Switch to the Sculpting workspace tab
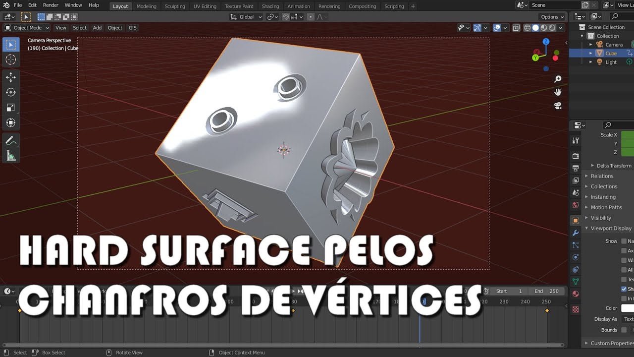The height and width of the screenshot is (357, 634). pyautogui.click(x=175, y=6)
